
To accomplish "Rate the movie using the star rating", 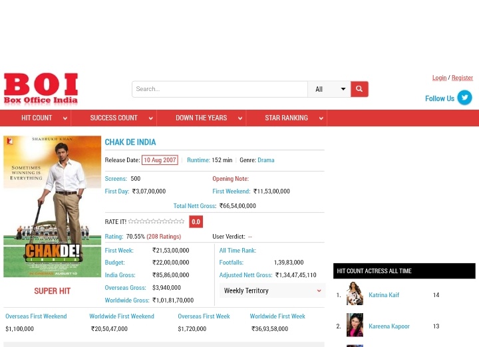I will pos(156,221).
